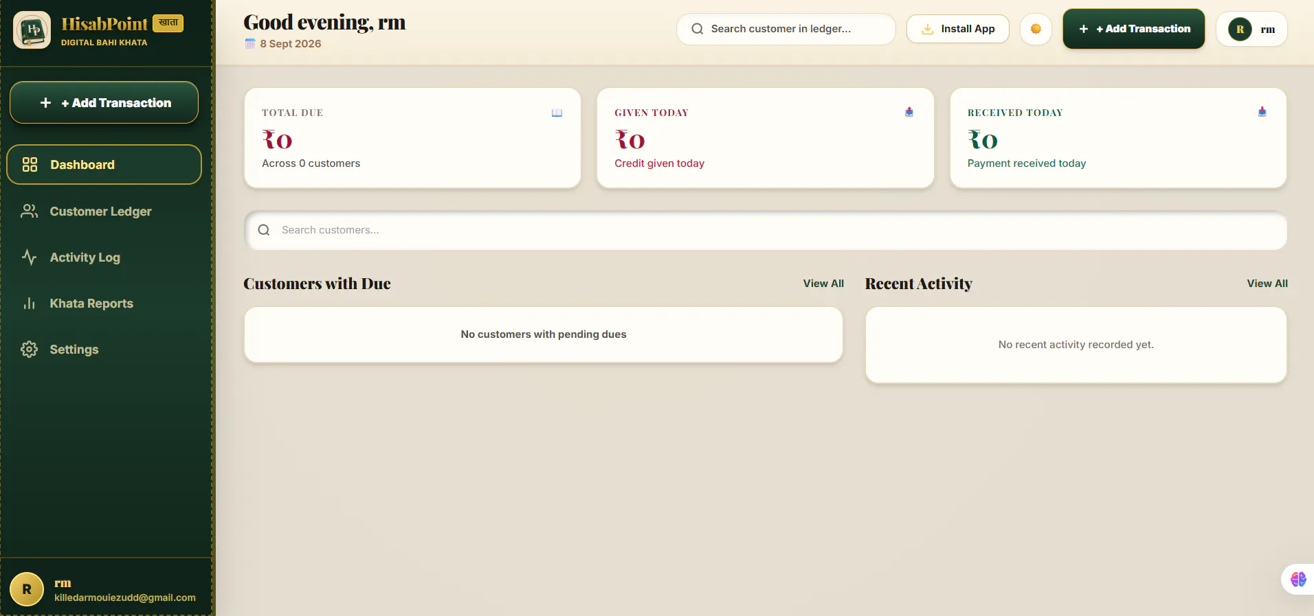The height and width of the screenshot is (616, 1314).
Task: Click the Given Today card icon
Action: (909, 112)
